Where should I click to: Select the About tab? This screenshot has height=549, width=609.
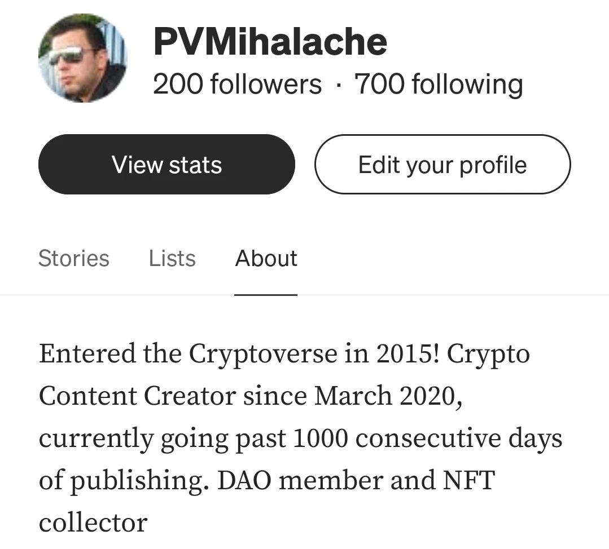[x=266, y=258]
